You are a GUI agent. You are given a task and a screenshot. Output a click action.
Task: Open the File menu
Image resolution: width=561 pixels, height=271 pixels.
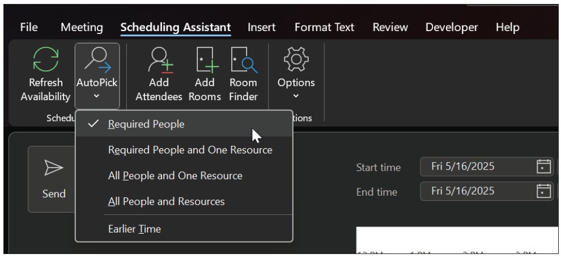point(29,27)
